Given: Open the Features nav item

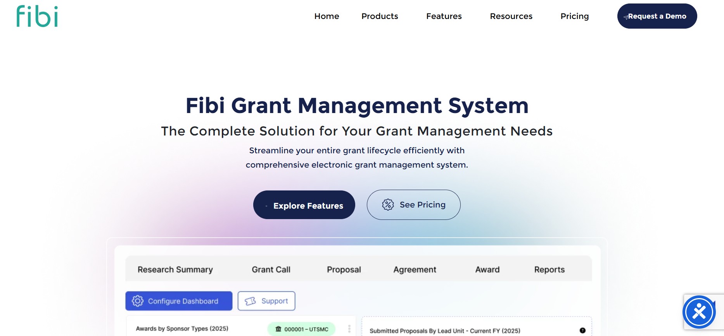Looking at the screenshot, I should (x=444, y=16).
